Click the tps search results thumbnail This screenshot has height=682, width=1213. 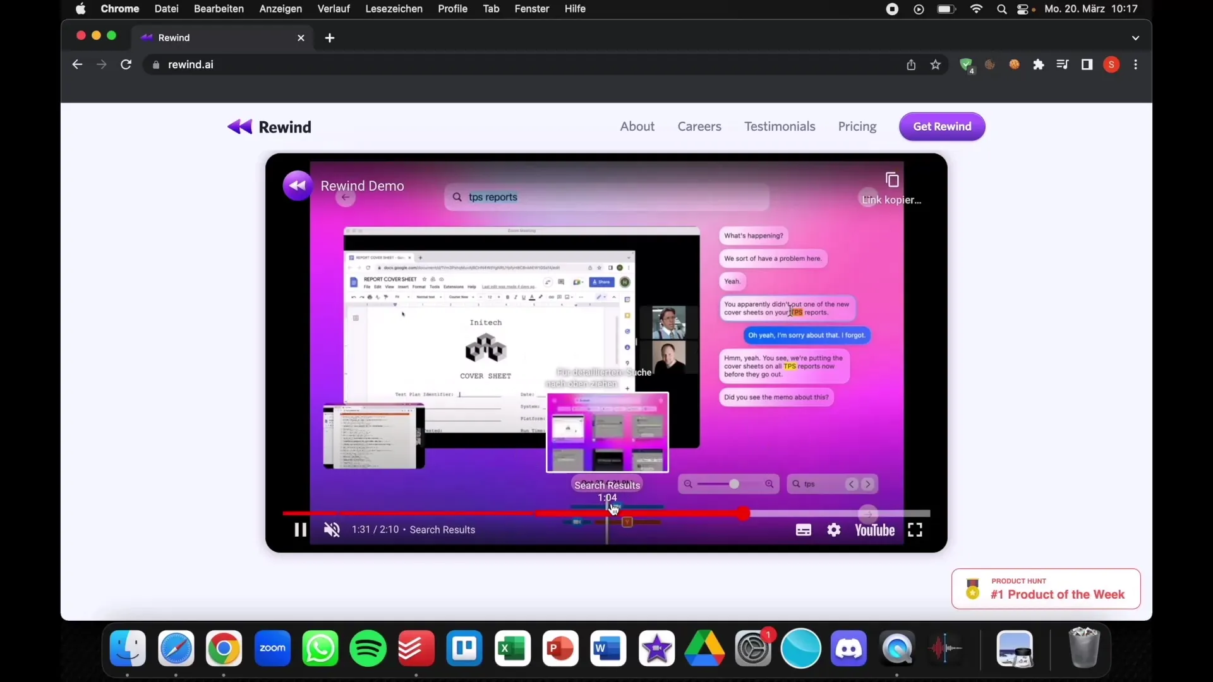[x=607, y=433]
